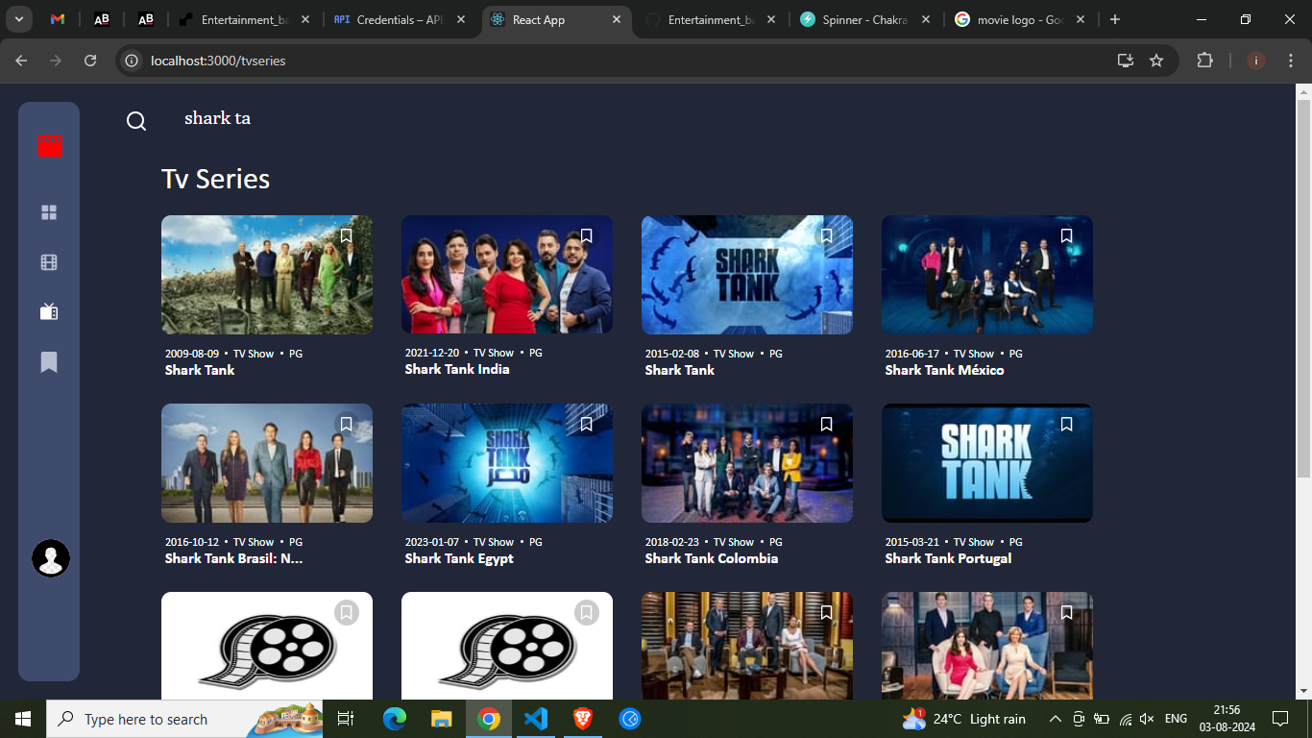
Task: Open Shark Tank México poster thumbnail
Action: 987,275
